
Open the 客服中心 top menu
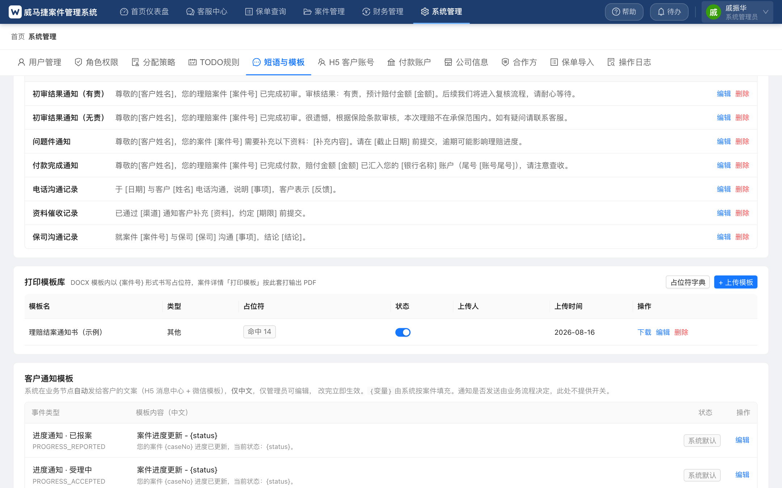[x=207, y=12]
